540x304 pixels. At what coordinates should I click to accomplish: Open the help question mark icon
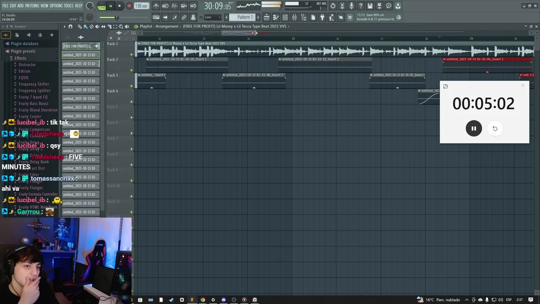click(361, 6)
